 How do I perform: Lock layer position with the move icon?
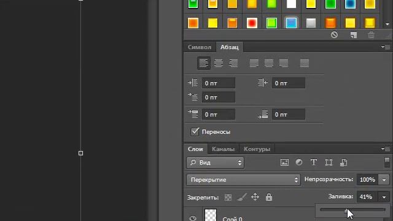(255, 197)
